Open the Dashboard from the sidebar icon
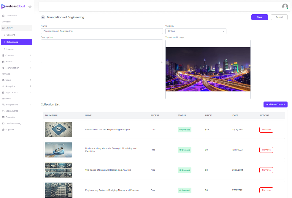This screenshot has width=292, height=198. (x=4, y=15)
